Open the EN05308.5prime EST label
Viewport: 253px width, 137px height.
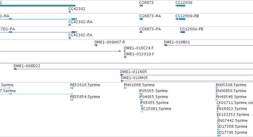pos(231,85)
